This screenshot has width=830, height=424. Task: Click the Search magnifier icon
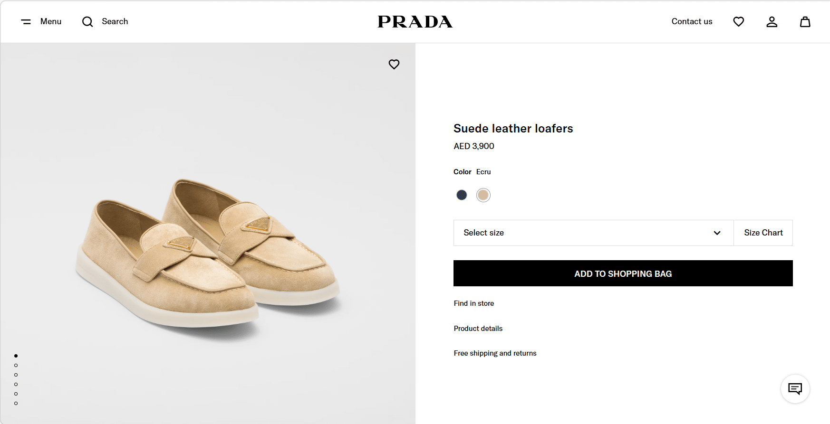pyautogui.click(x=87, y=22)
